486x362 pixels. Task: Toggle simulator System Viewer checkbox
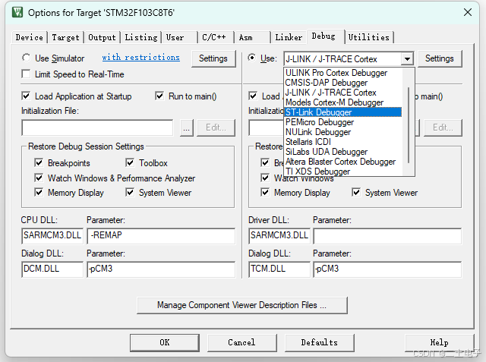[130, 193]
